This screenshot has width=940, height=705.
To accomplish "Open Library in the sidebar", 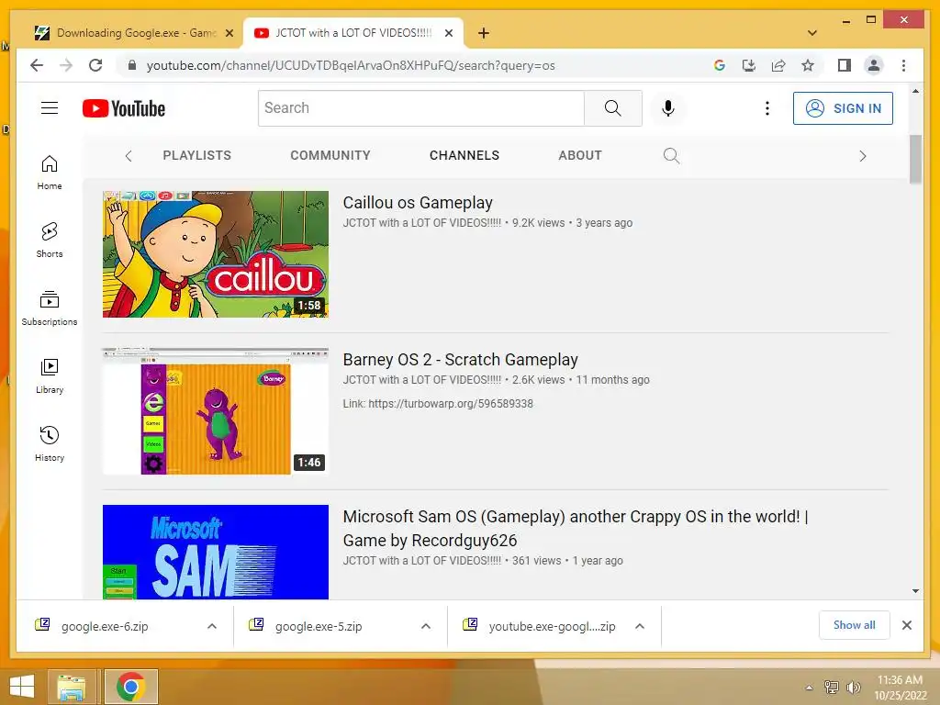I will tap(50, 375).
